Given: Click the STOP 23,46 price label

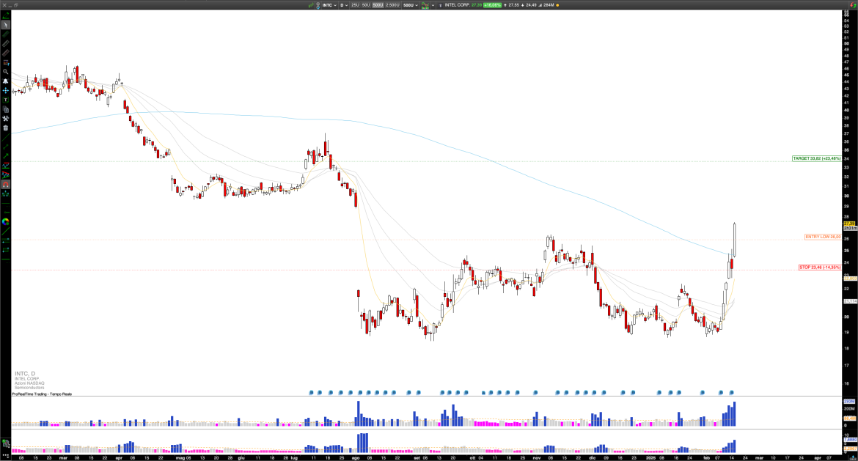Looking at the screenshot, I should point(820,268).
